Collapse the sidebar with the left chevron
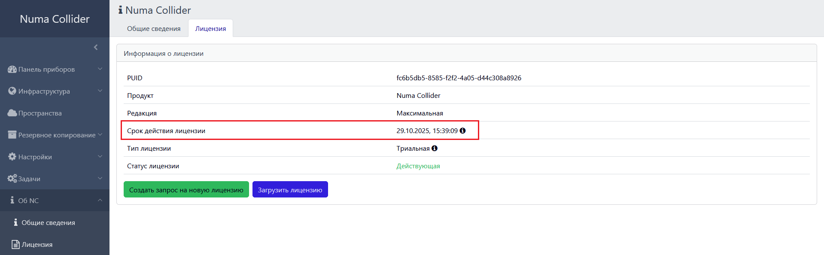This screenshot has width=824, height=255. pos(96,47)
